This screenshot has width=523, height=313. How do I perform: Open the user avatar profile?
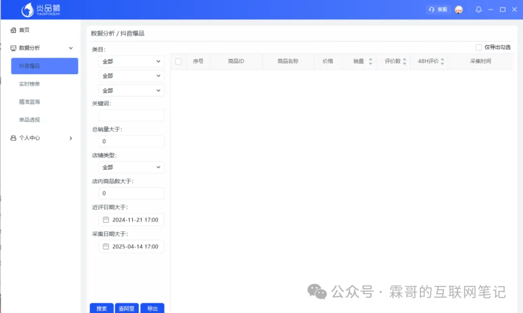pyautogui.click(x=459, y=10)
